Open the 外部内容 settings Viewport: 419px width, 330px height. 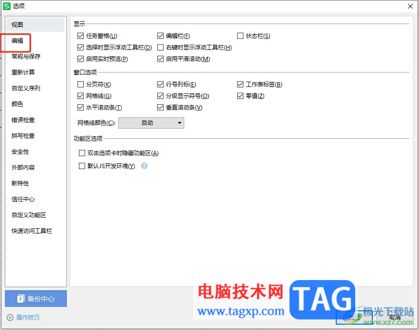pos(23,167)
